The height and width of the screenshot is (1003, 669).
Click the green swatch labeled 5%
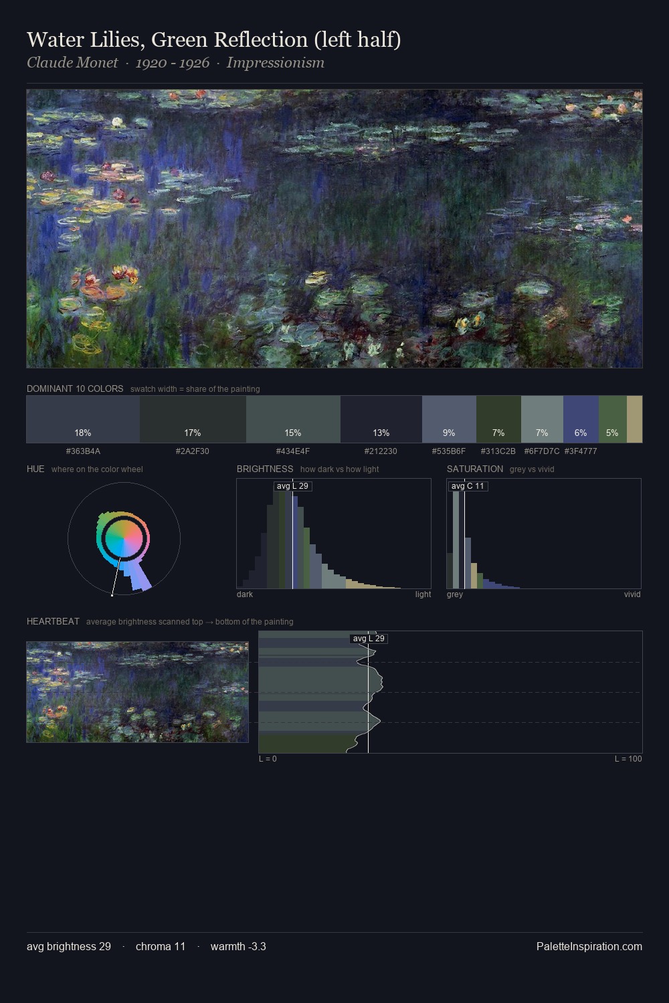(613, 419)
